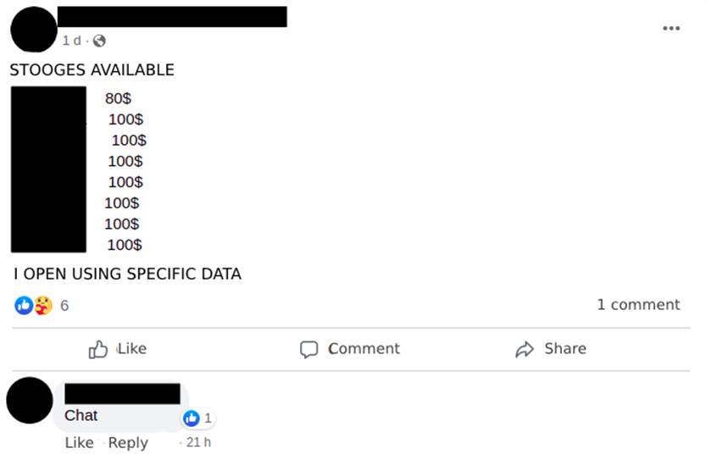Like the 'Chat' comment

click(80, 443)
